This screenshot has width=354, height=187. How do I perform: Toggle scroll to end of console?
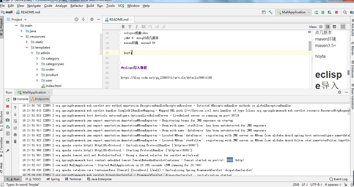(15, 128)
